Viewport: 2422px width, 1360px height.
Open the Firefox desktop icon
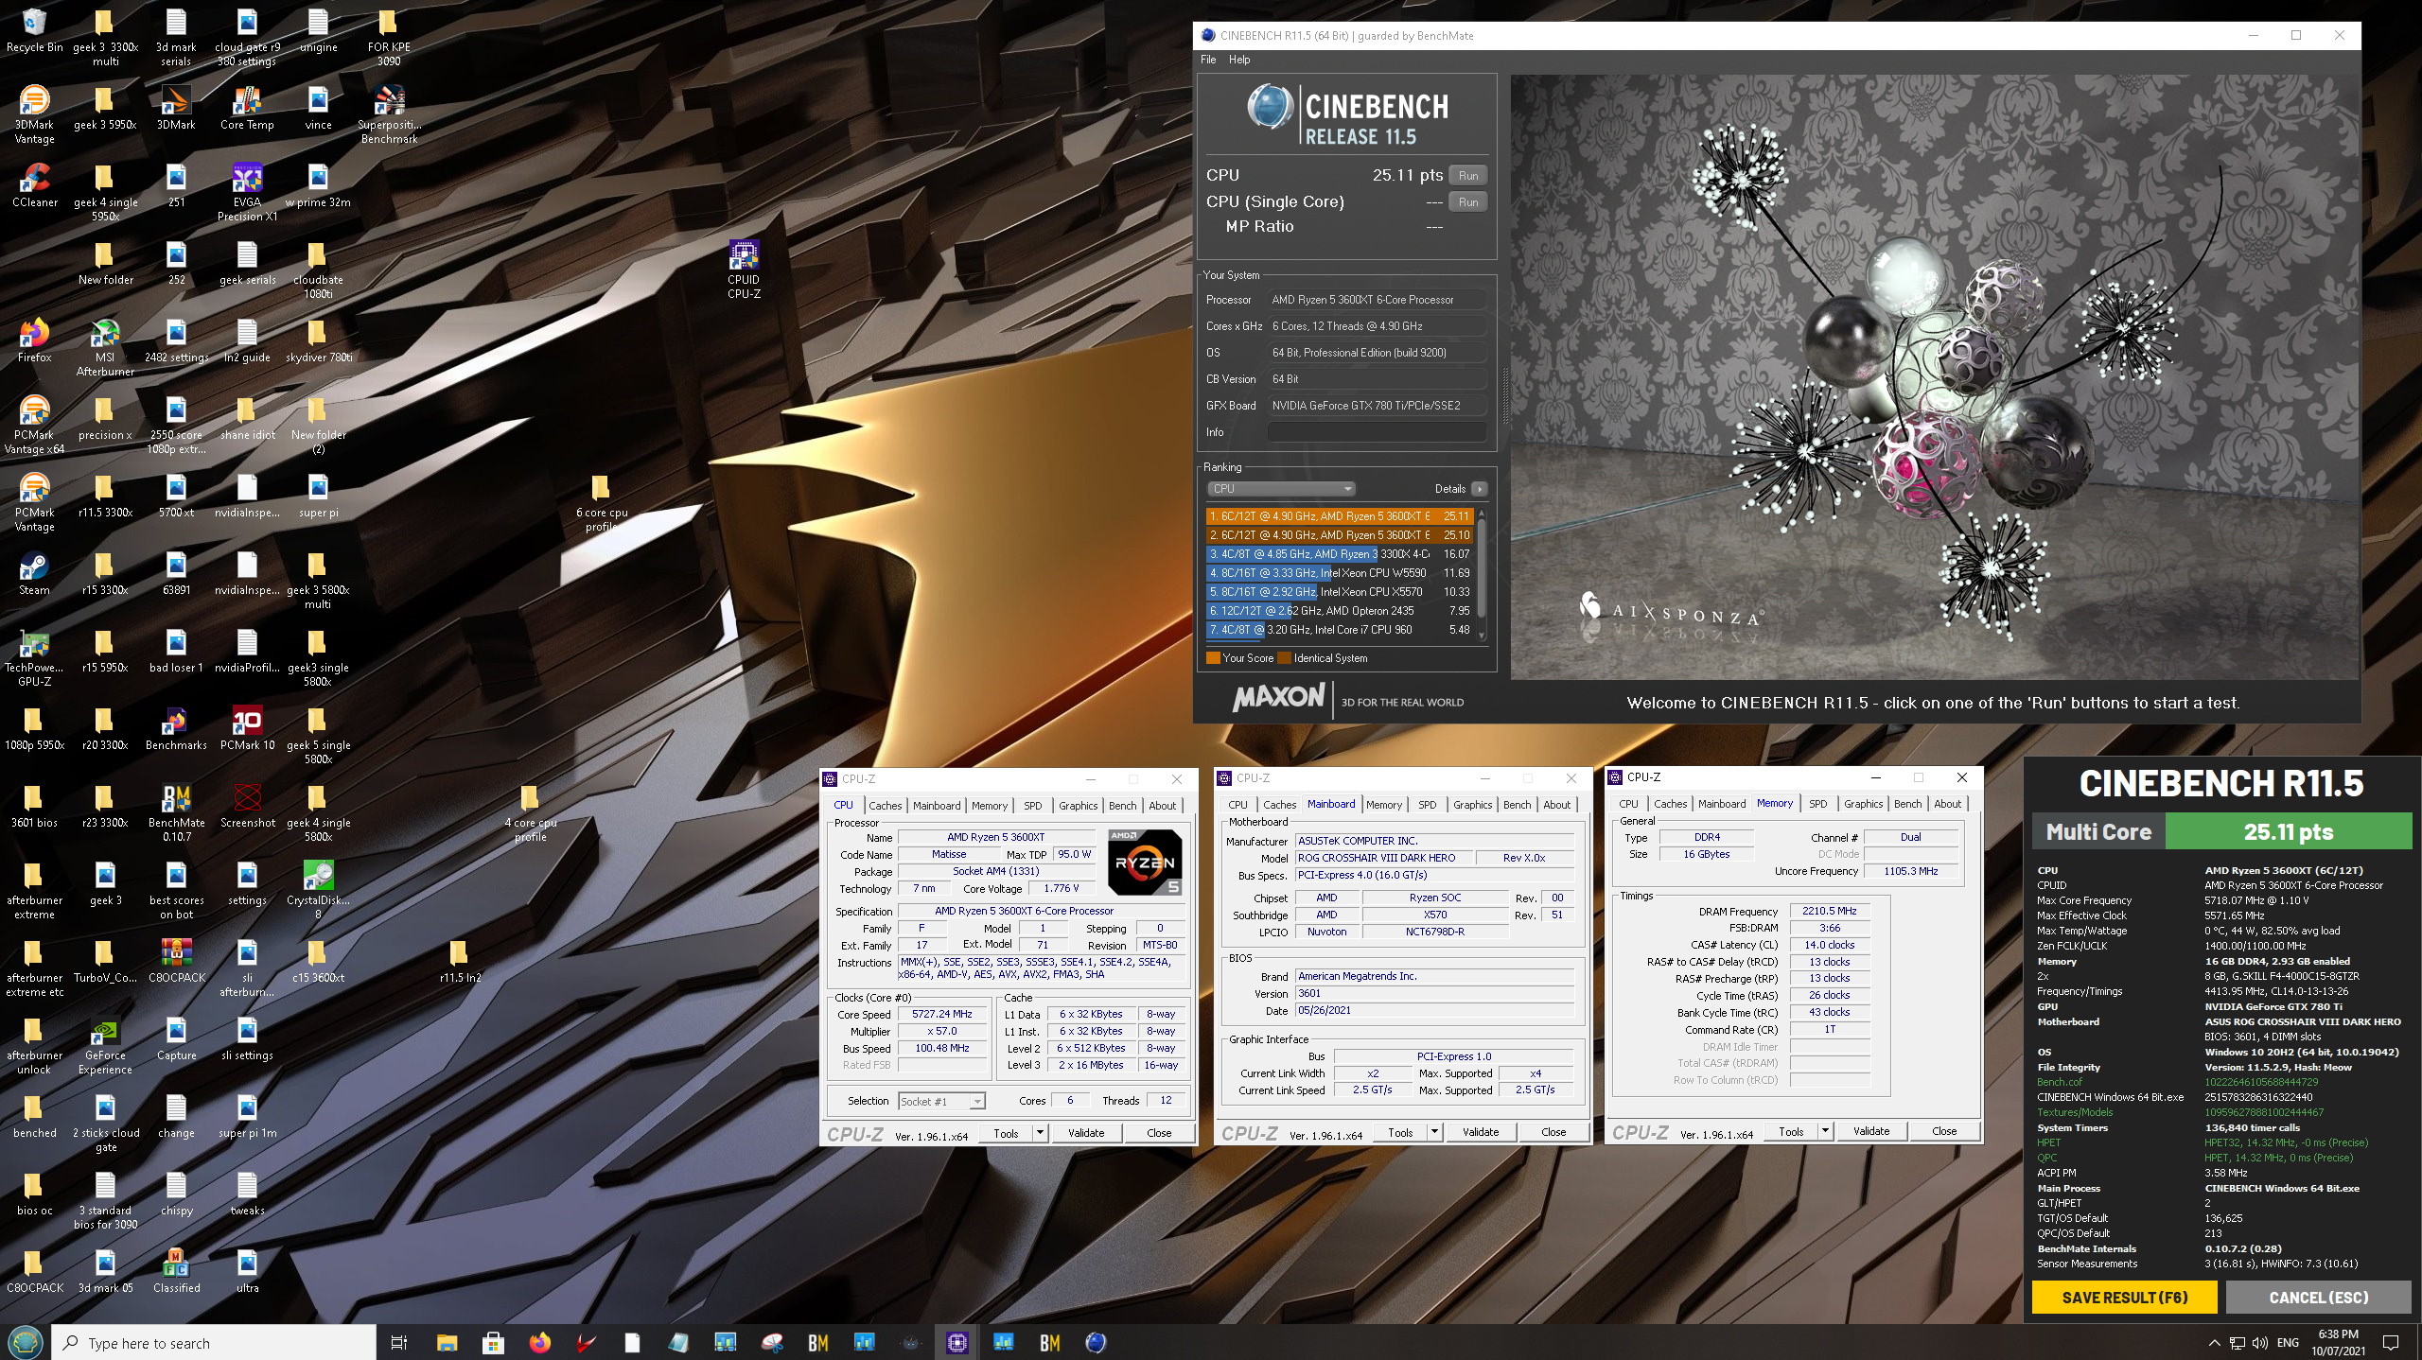pos(34,340)
